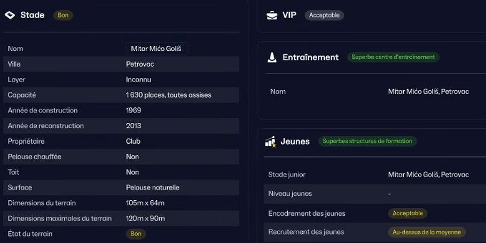Click the Au-dessus de la moyenne badge
This screenshot has width=486, height=243.
click(x=427, y=232)
